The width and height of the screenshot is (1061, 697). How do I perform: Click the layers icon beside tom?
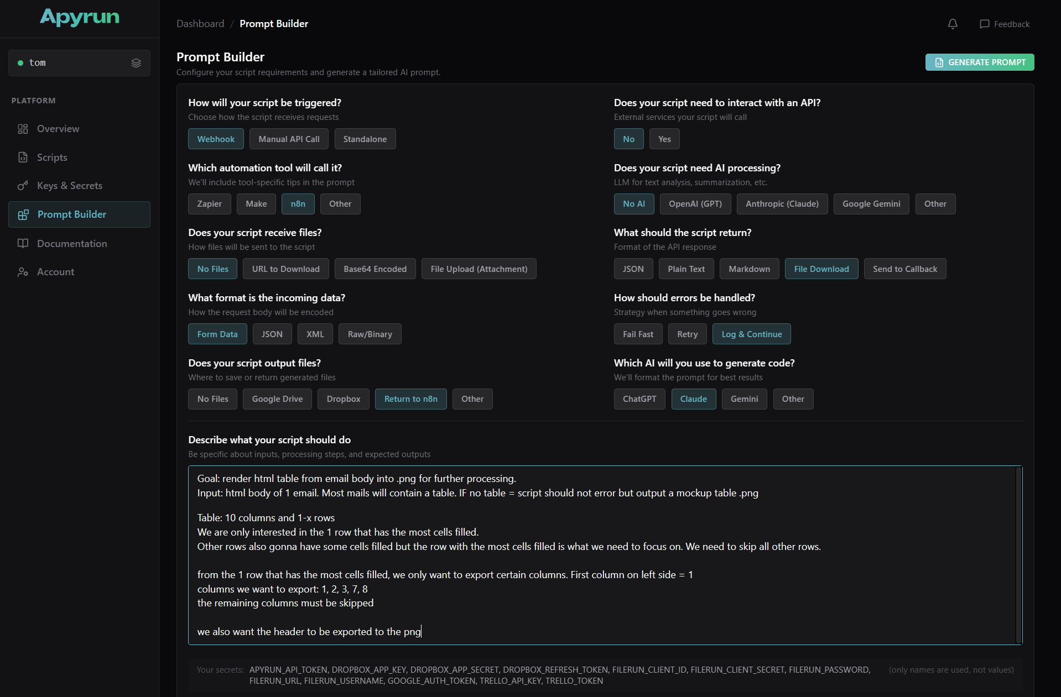[136, 62]
